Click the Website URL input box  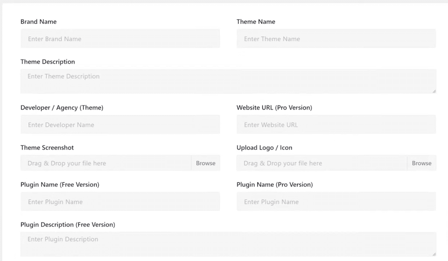point(336,125)
